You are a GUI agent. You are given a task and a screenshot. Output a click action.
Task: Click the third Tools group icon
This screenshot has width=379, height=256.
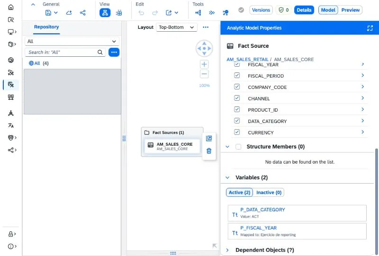[226, 13]
